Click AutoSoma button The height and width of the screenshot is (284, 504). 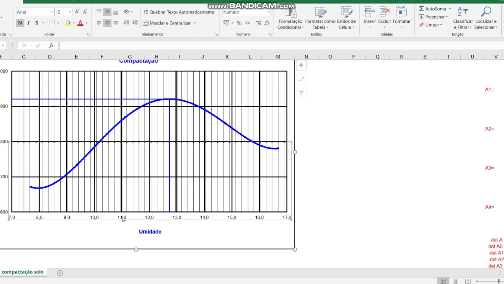click(x=432, y=9)
